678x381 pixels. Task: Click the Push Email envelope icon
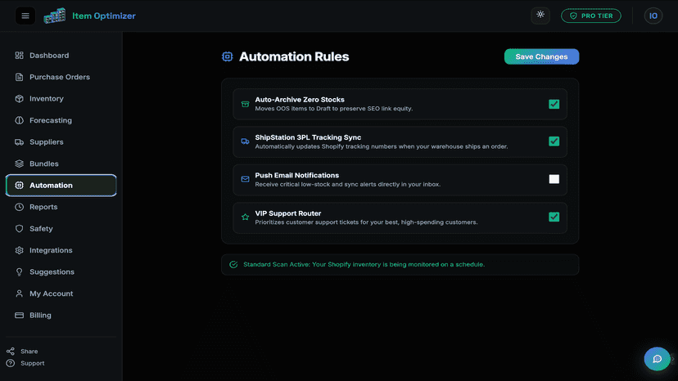[245, 179]
